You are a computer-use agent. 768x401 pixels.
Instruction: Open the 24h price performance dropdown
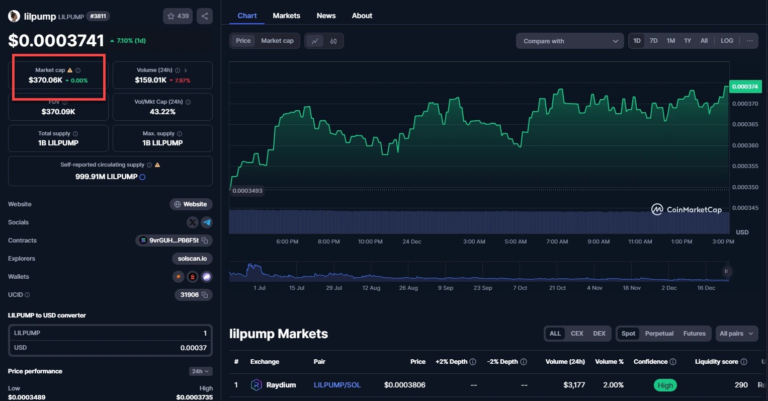click(200, 371)
